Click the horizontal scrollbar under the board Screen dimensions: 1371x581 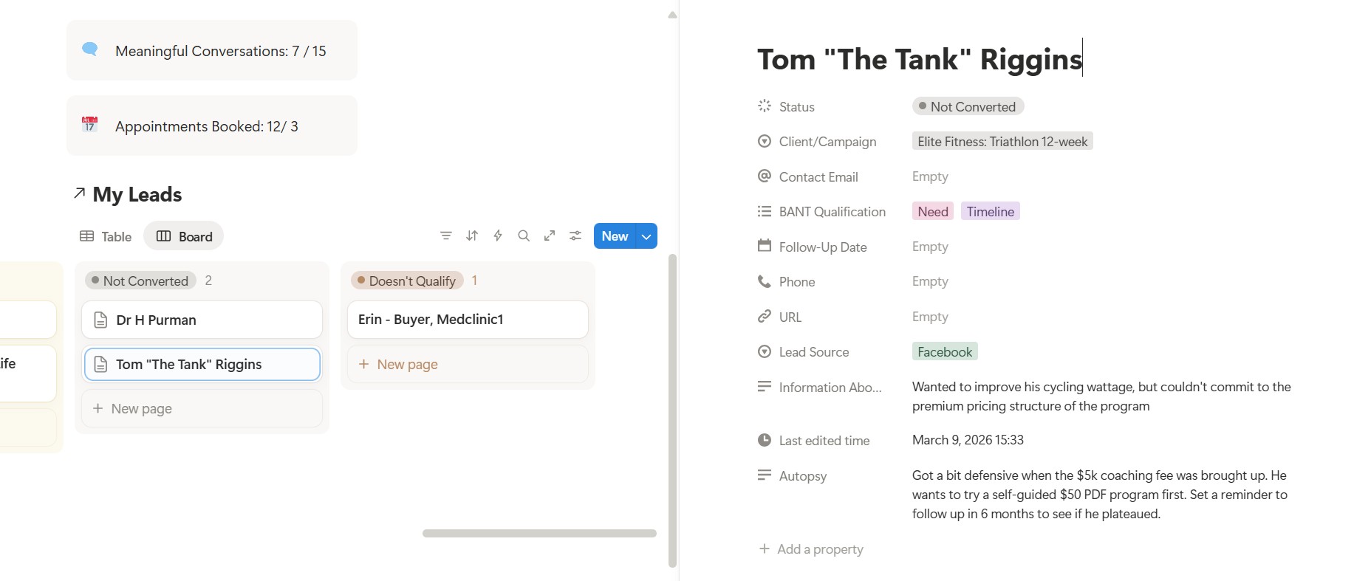(x=539, y=533)
